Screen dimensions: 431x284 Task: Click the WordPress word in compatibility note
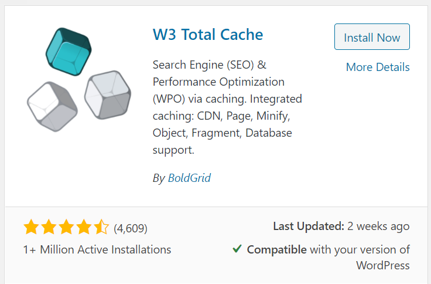(x=383, y=266)
